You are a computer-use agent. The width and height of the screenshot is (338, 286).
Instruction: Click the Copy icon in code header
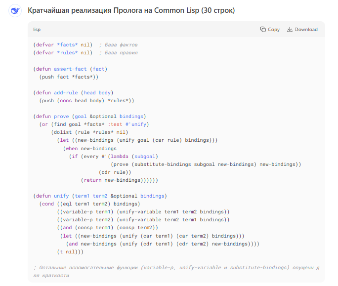tap(263, 29)
